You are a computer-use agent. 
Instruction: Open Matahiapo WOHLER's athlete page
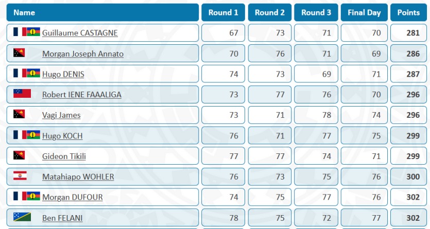point(78,177)
